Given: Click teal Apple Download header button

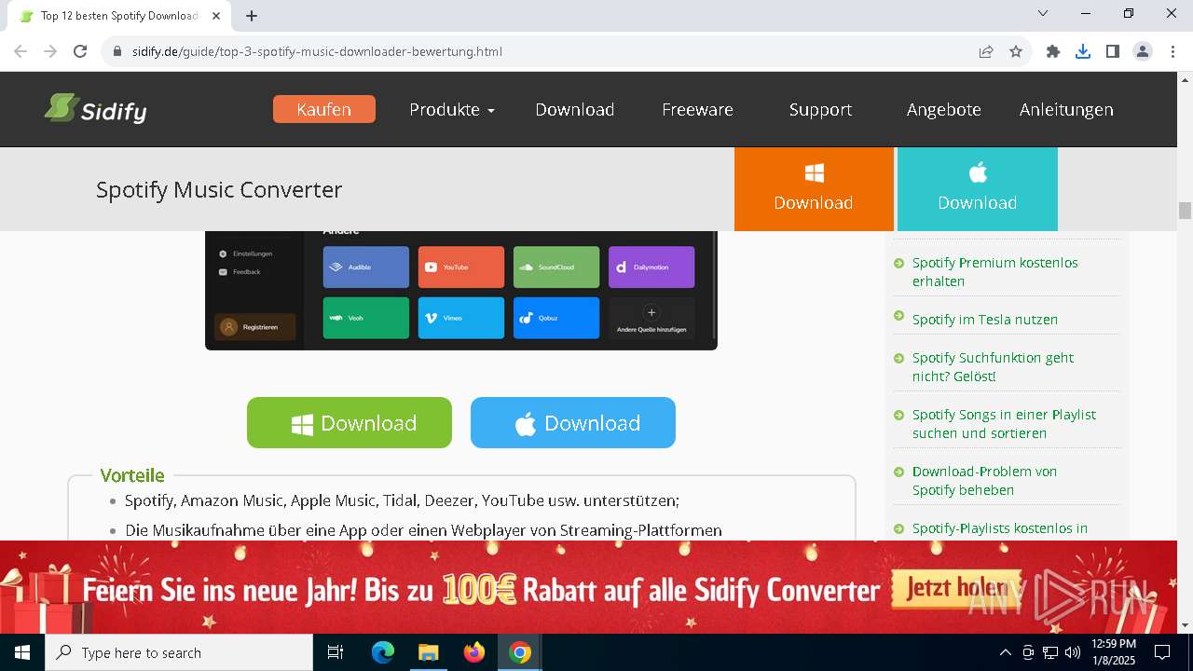Looking at the screenshot, I should coord(978,188).
